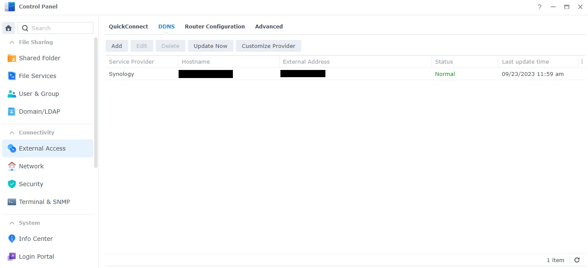Open the Router Configuration tab
Viewport: 588px width, 268px height.
[215, 26]
